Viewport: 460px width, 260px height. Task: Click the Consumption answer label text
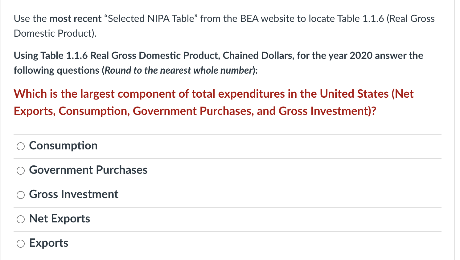tap(63, 146)
